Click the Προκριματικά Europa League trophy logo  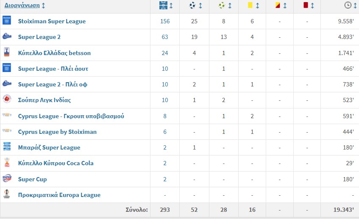[x=7, y=194]
